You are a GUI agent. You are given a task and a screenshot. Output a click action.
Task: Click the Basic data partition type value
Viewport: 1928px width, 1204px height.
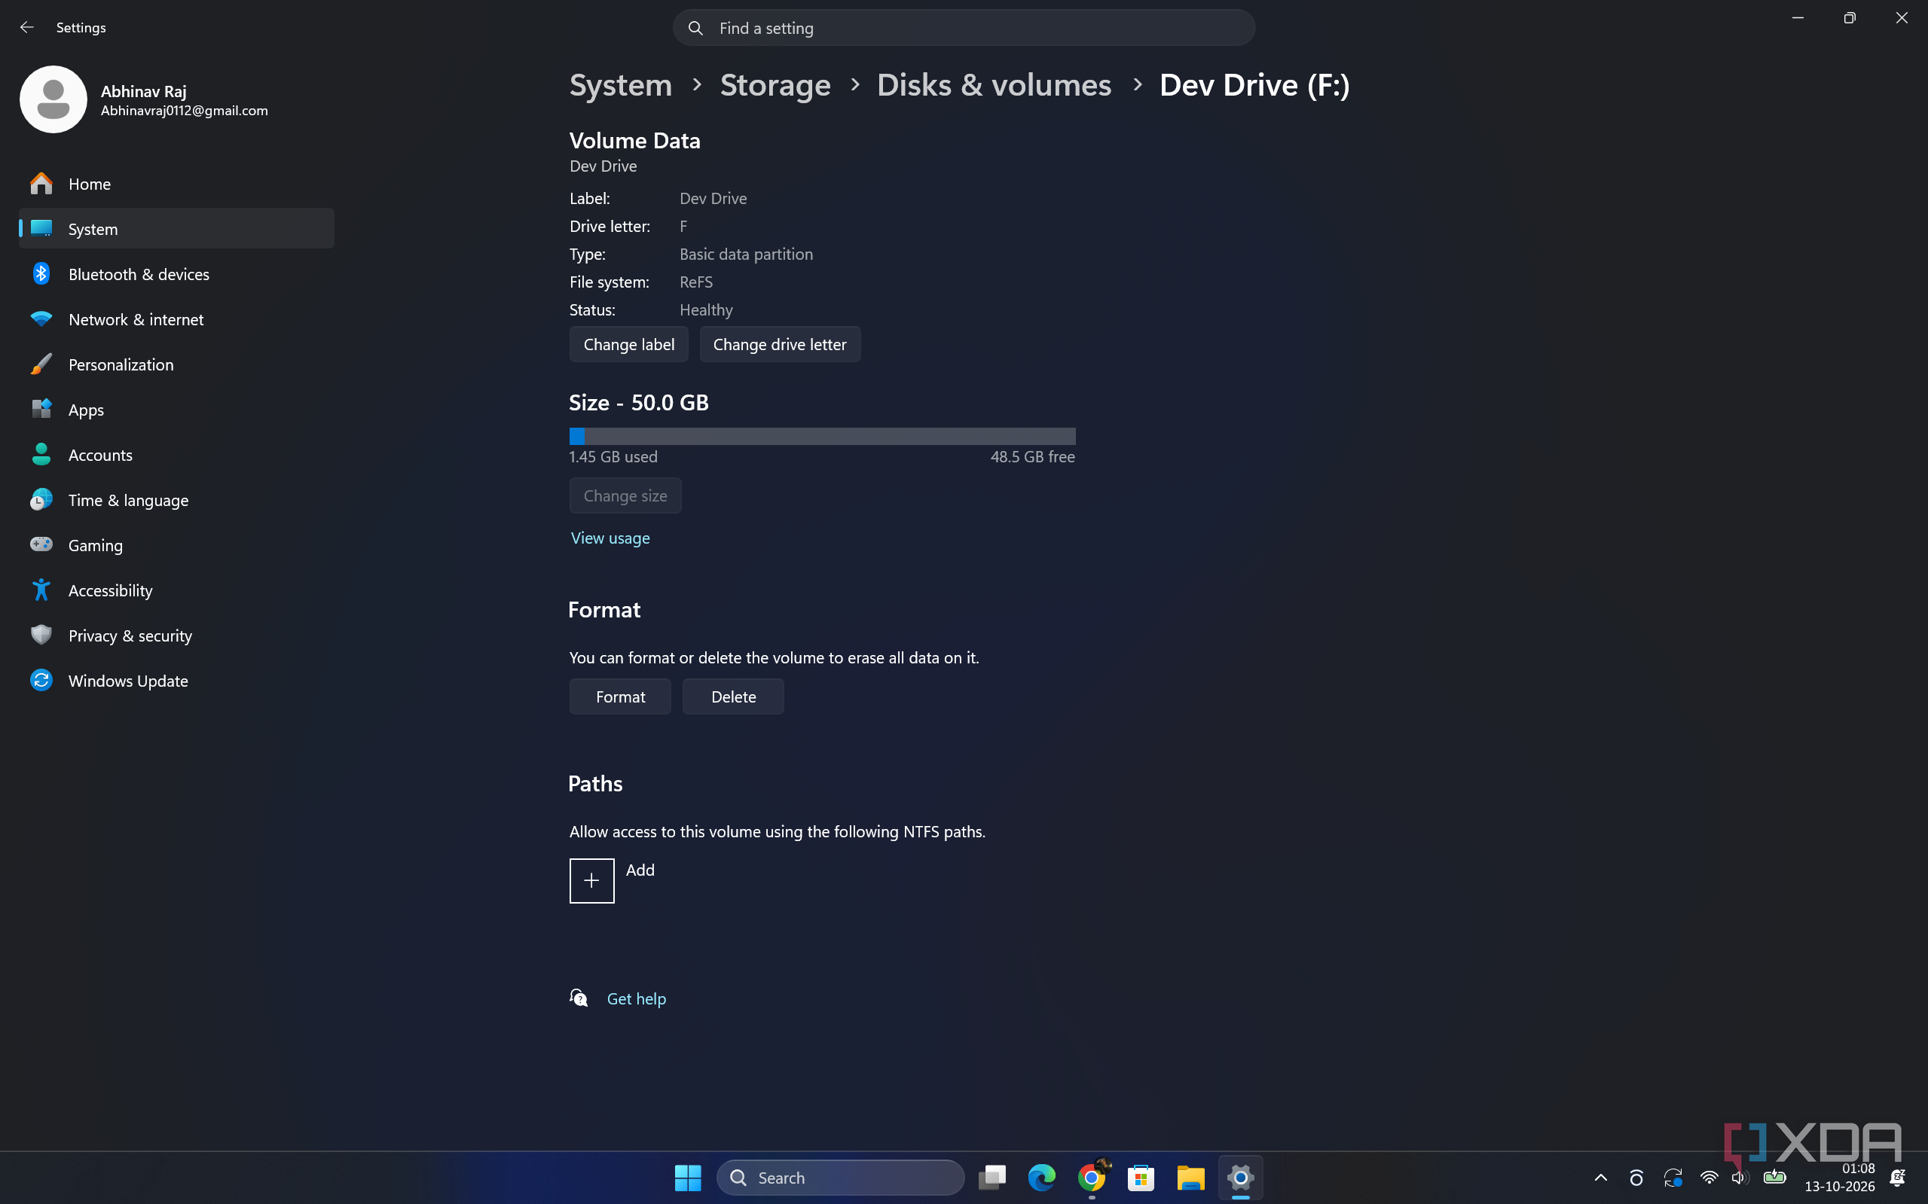click(x=746, y=254)
